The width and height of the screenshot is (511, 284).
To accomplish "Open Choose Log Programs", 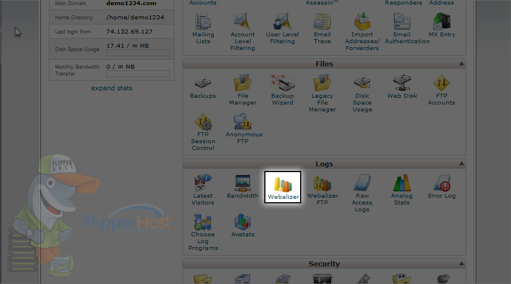I will [203, 232].
